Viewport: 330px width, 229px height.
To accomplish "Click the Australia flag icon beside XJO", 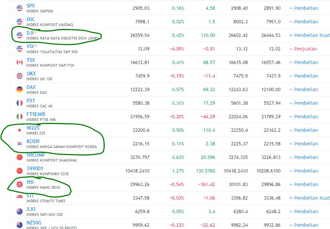I will pos(19,212).
